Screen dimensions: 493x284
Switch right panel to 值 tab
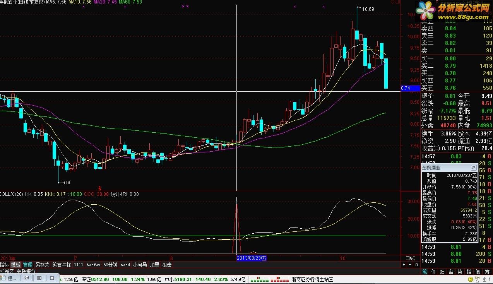tap(478, 272)
